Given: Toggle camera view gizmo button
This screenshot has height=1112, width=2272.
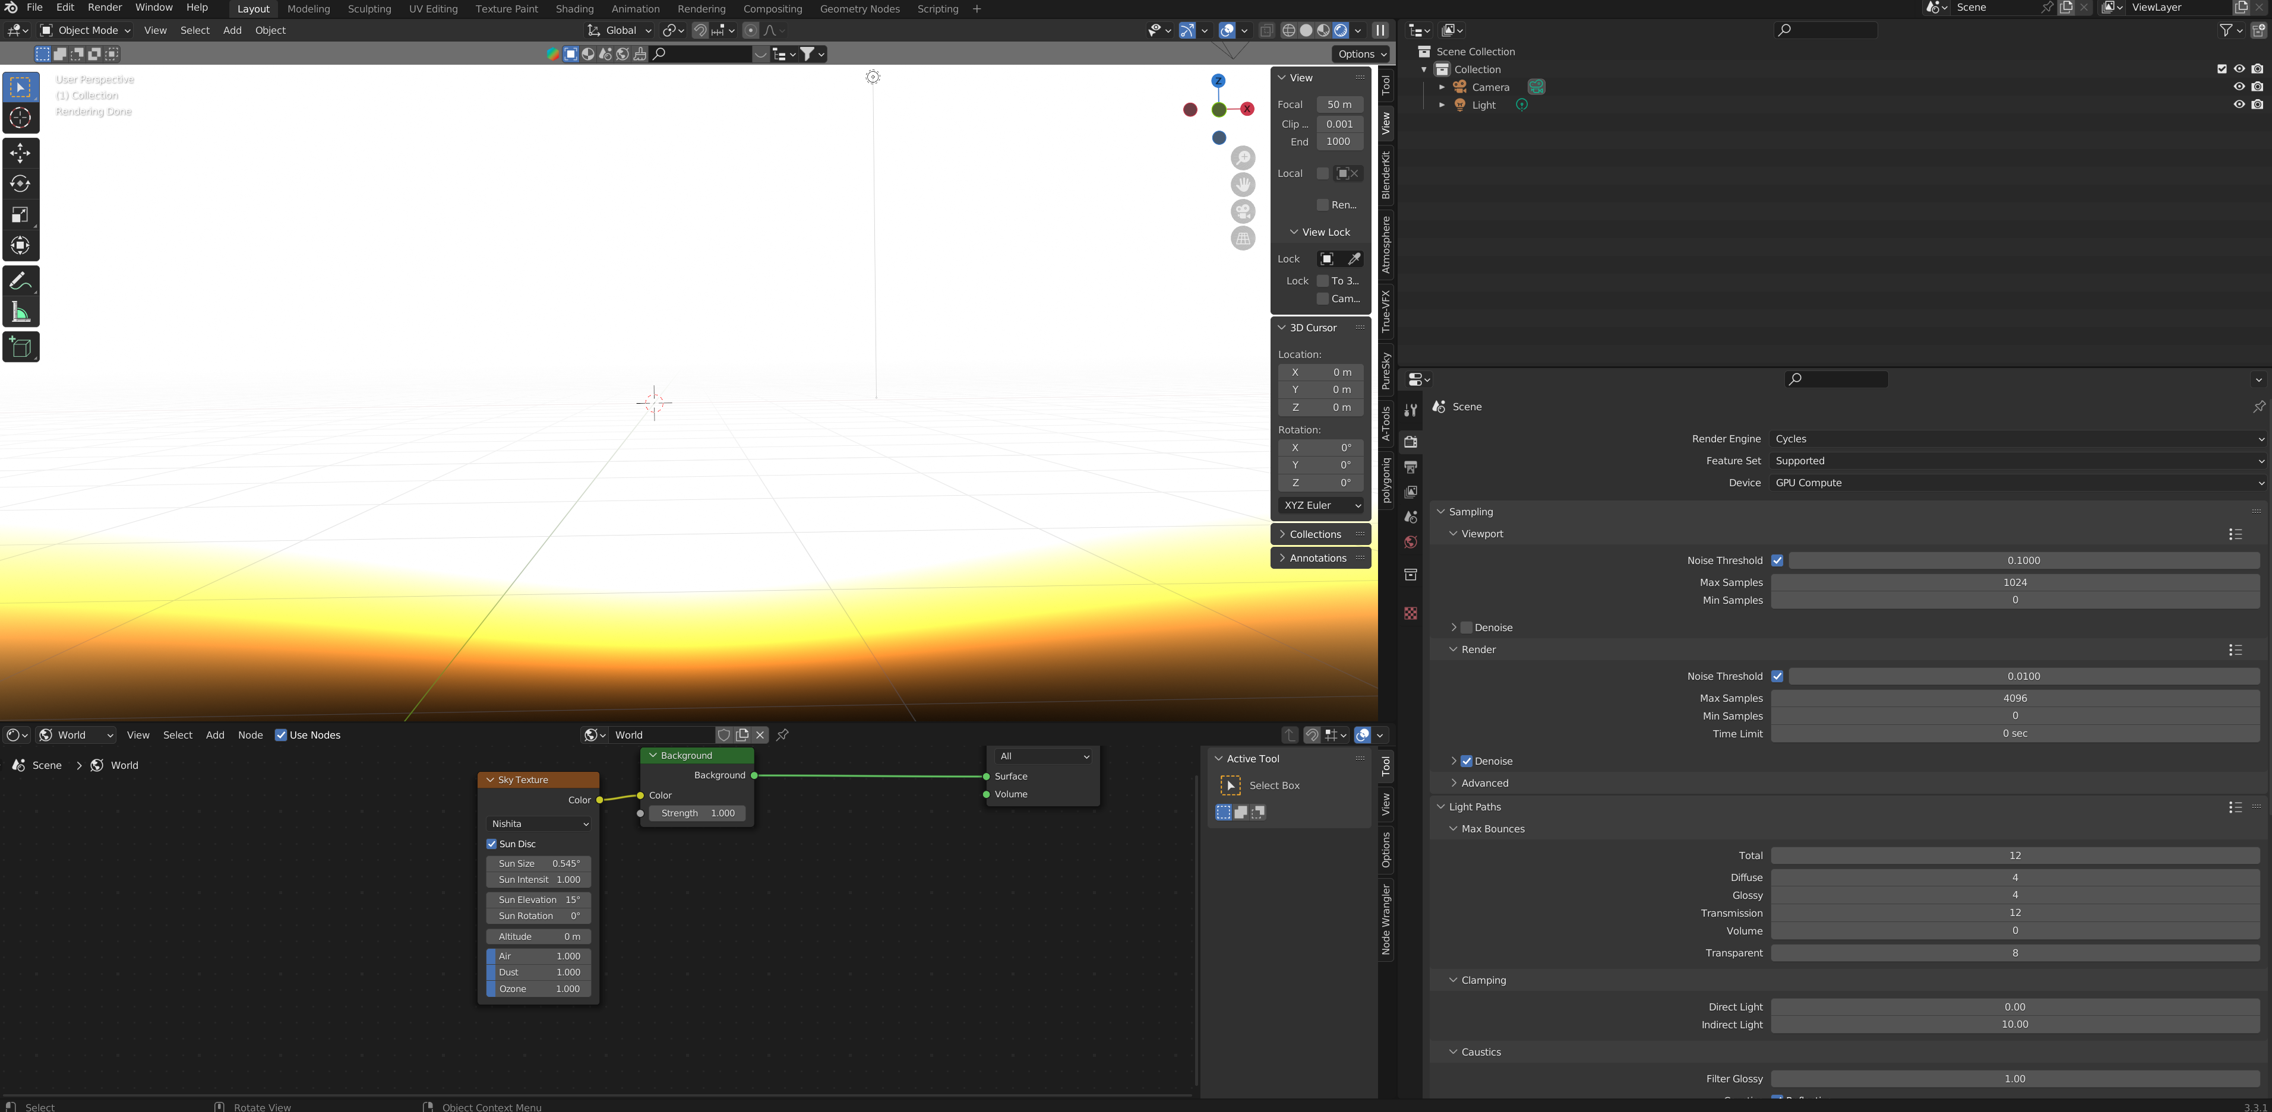Looking at the screenshot, I should coord(1243,211).
